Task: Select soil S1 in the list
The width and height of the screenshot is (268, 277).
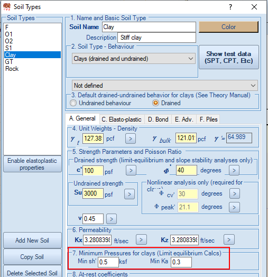Action: [x=32, y=48]
